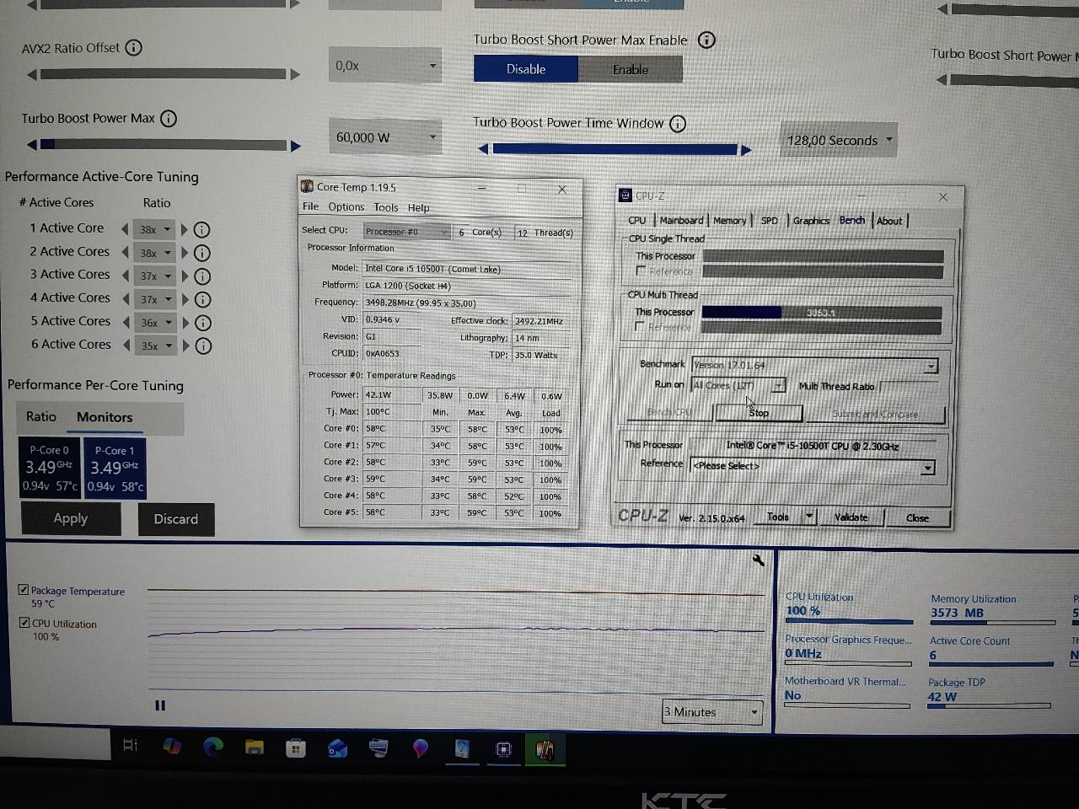This screenshot has width=1079, height=809.
Task: Show info for the 6 Active Cores row
Action: click(x=203, y=346)
